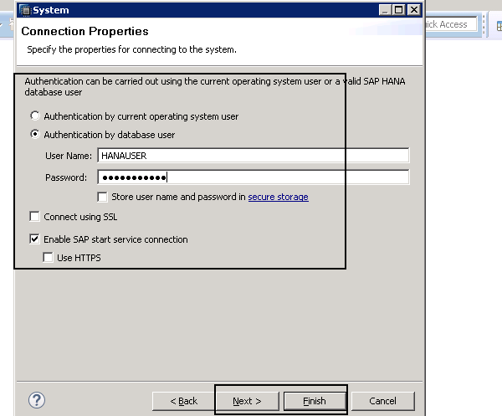Click into the User Name field
Image resolution: width=502 pixels, height=416 pixels.
point(253,155)
